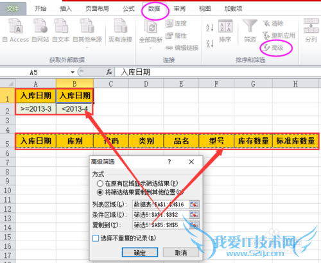321x263 pixels.
Task: Click the 取消 cancel button
Action: point(181,253)
